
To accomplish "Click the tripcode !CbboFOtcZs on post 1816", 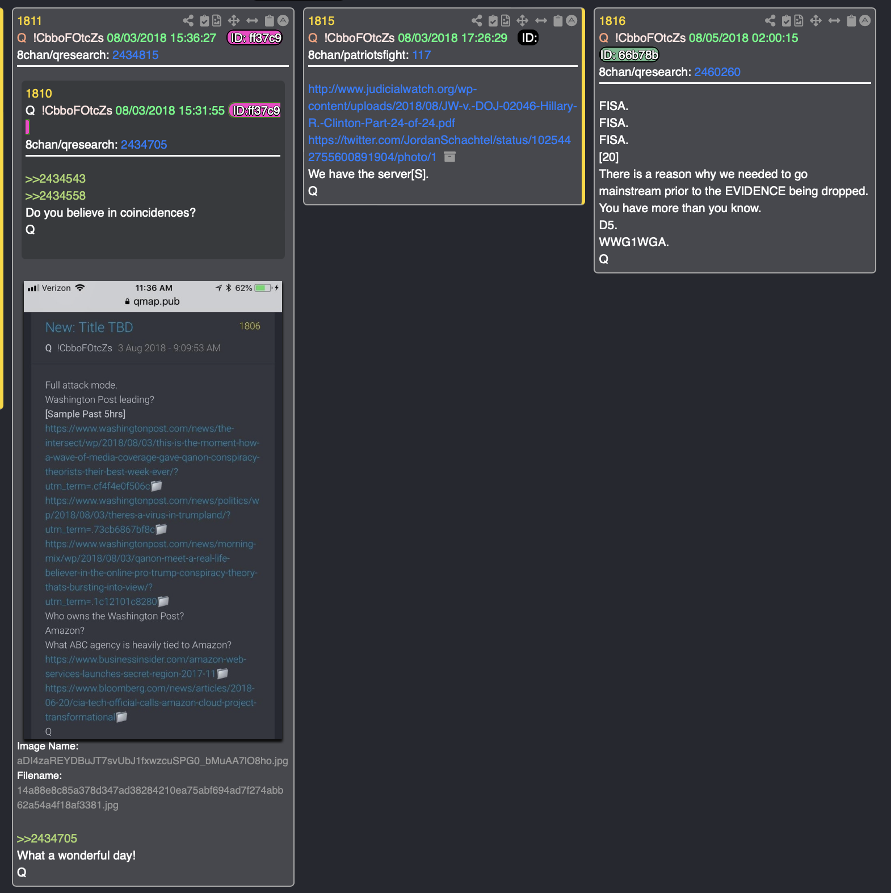I will tap(650, 38).
